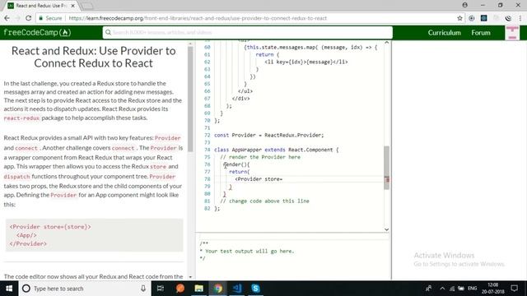Open Skype from the taskbar

[255, 289]
